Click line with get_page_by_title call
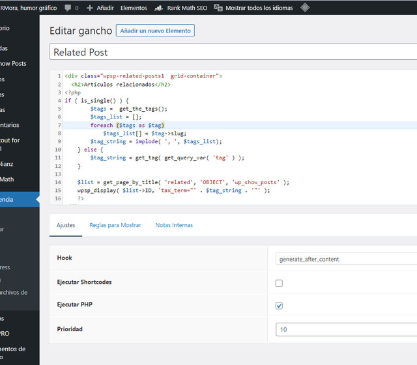This screenshot has width=417, height=365. (x=183, y=182)
